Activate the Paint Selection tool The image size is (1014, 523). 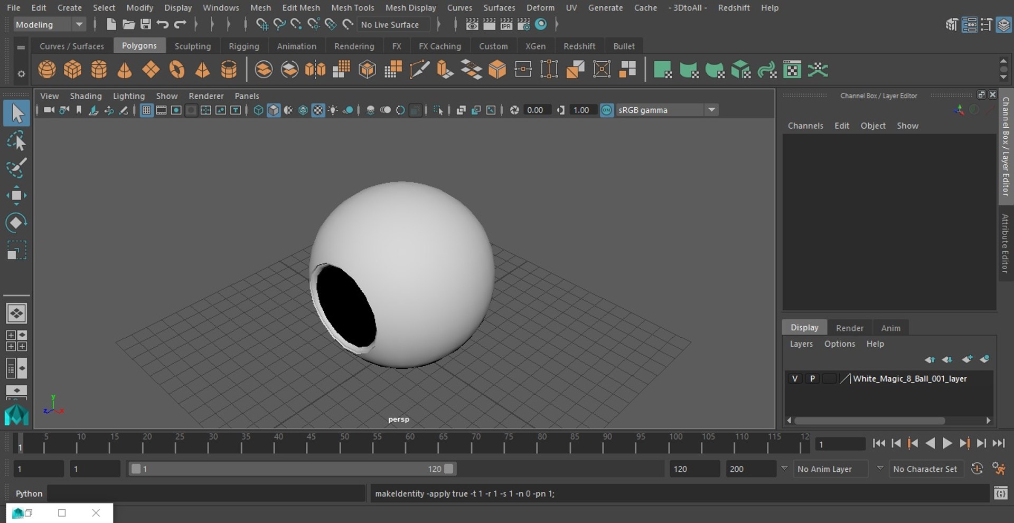click(16, 168)
